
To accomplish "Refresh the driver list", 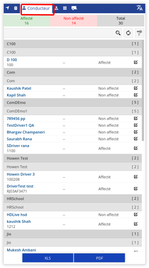I will point(128,33).
